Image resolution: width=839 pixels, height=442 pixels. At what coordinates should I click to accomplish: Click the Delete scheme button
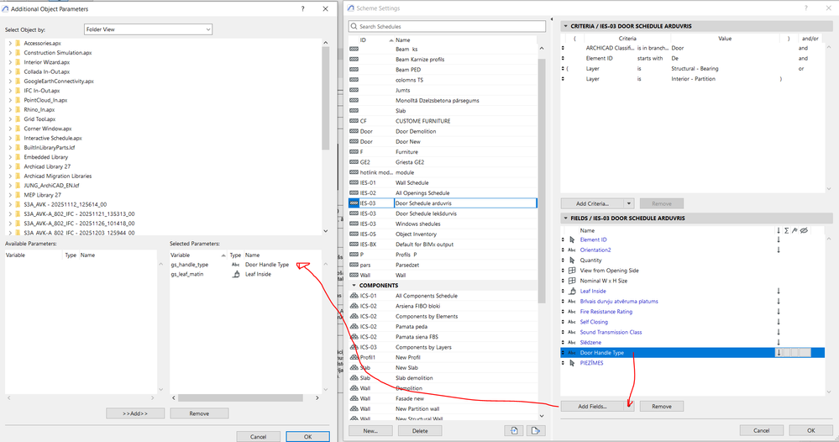pos(420,430)
